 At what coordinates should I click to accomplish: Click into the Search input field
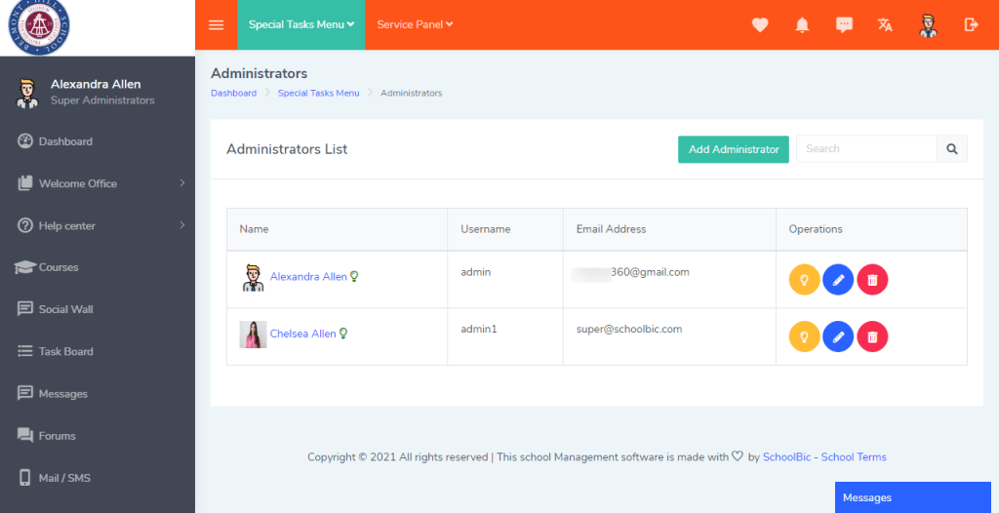click(x=866, y=148)
